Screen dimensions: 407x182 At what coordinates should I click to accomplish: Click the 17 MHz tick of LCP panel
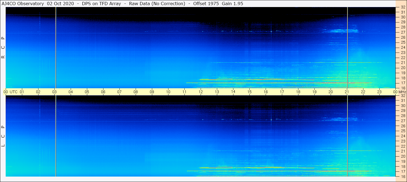tap(403, 171)
